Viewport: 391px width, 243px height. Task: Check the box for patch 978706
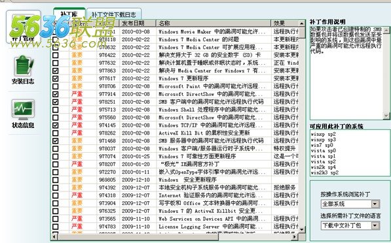click(x=56, y=86)
